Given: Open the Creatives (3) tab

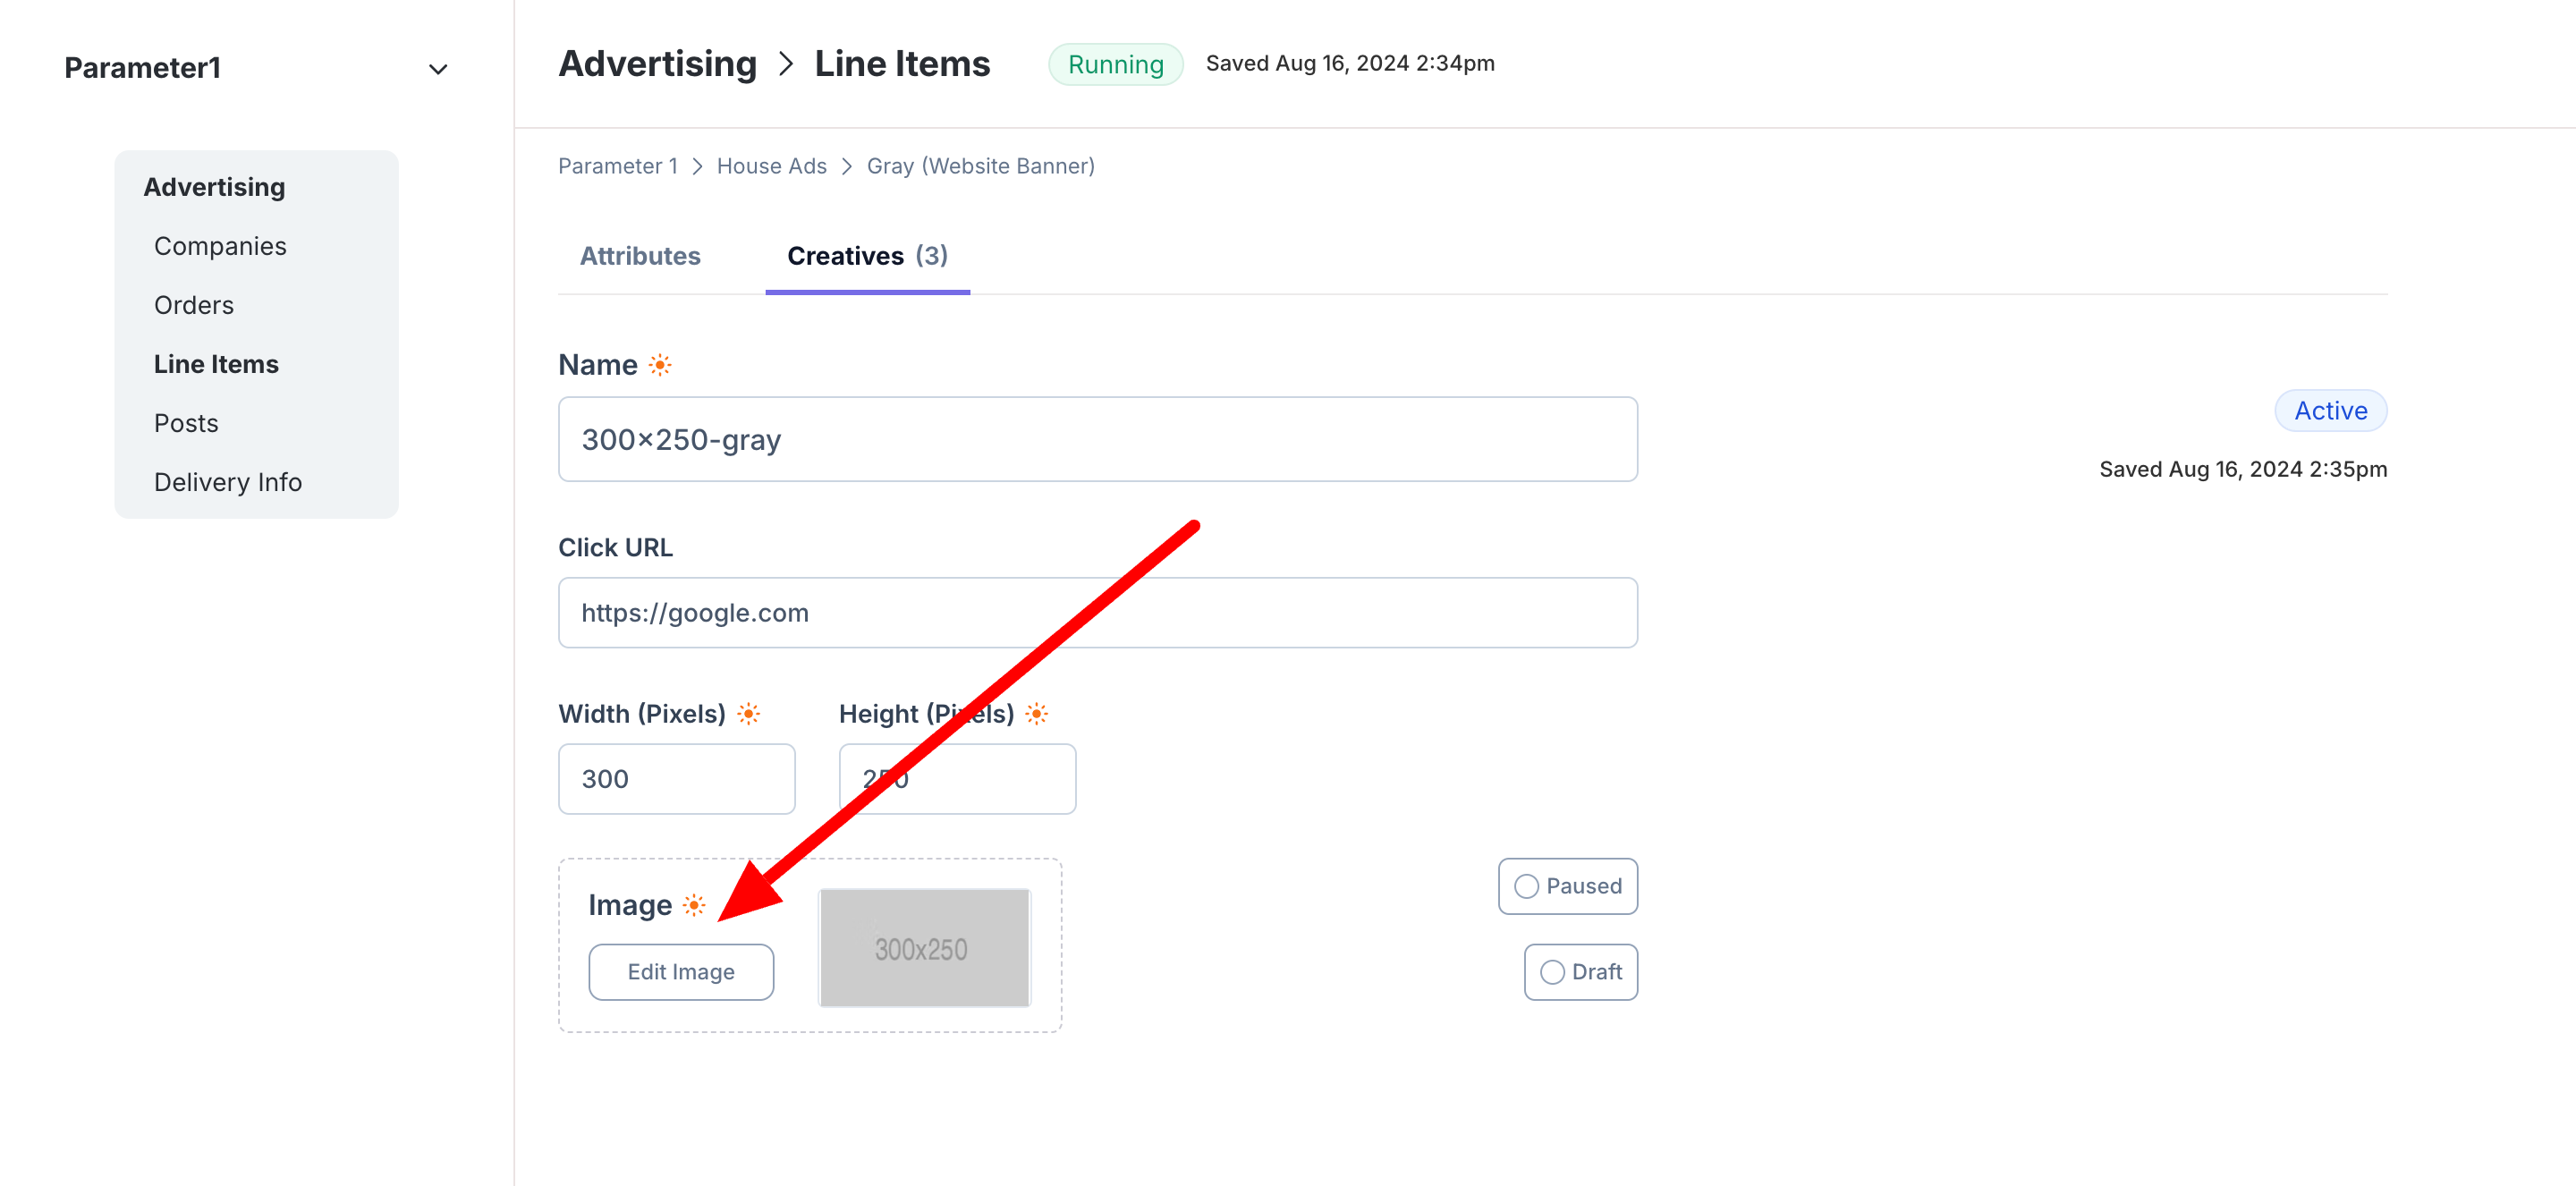Looking at the screenshot, I should click(867, 256).
